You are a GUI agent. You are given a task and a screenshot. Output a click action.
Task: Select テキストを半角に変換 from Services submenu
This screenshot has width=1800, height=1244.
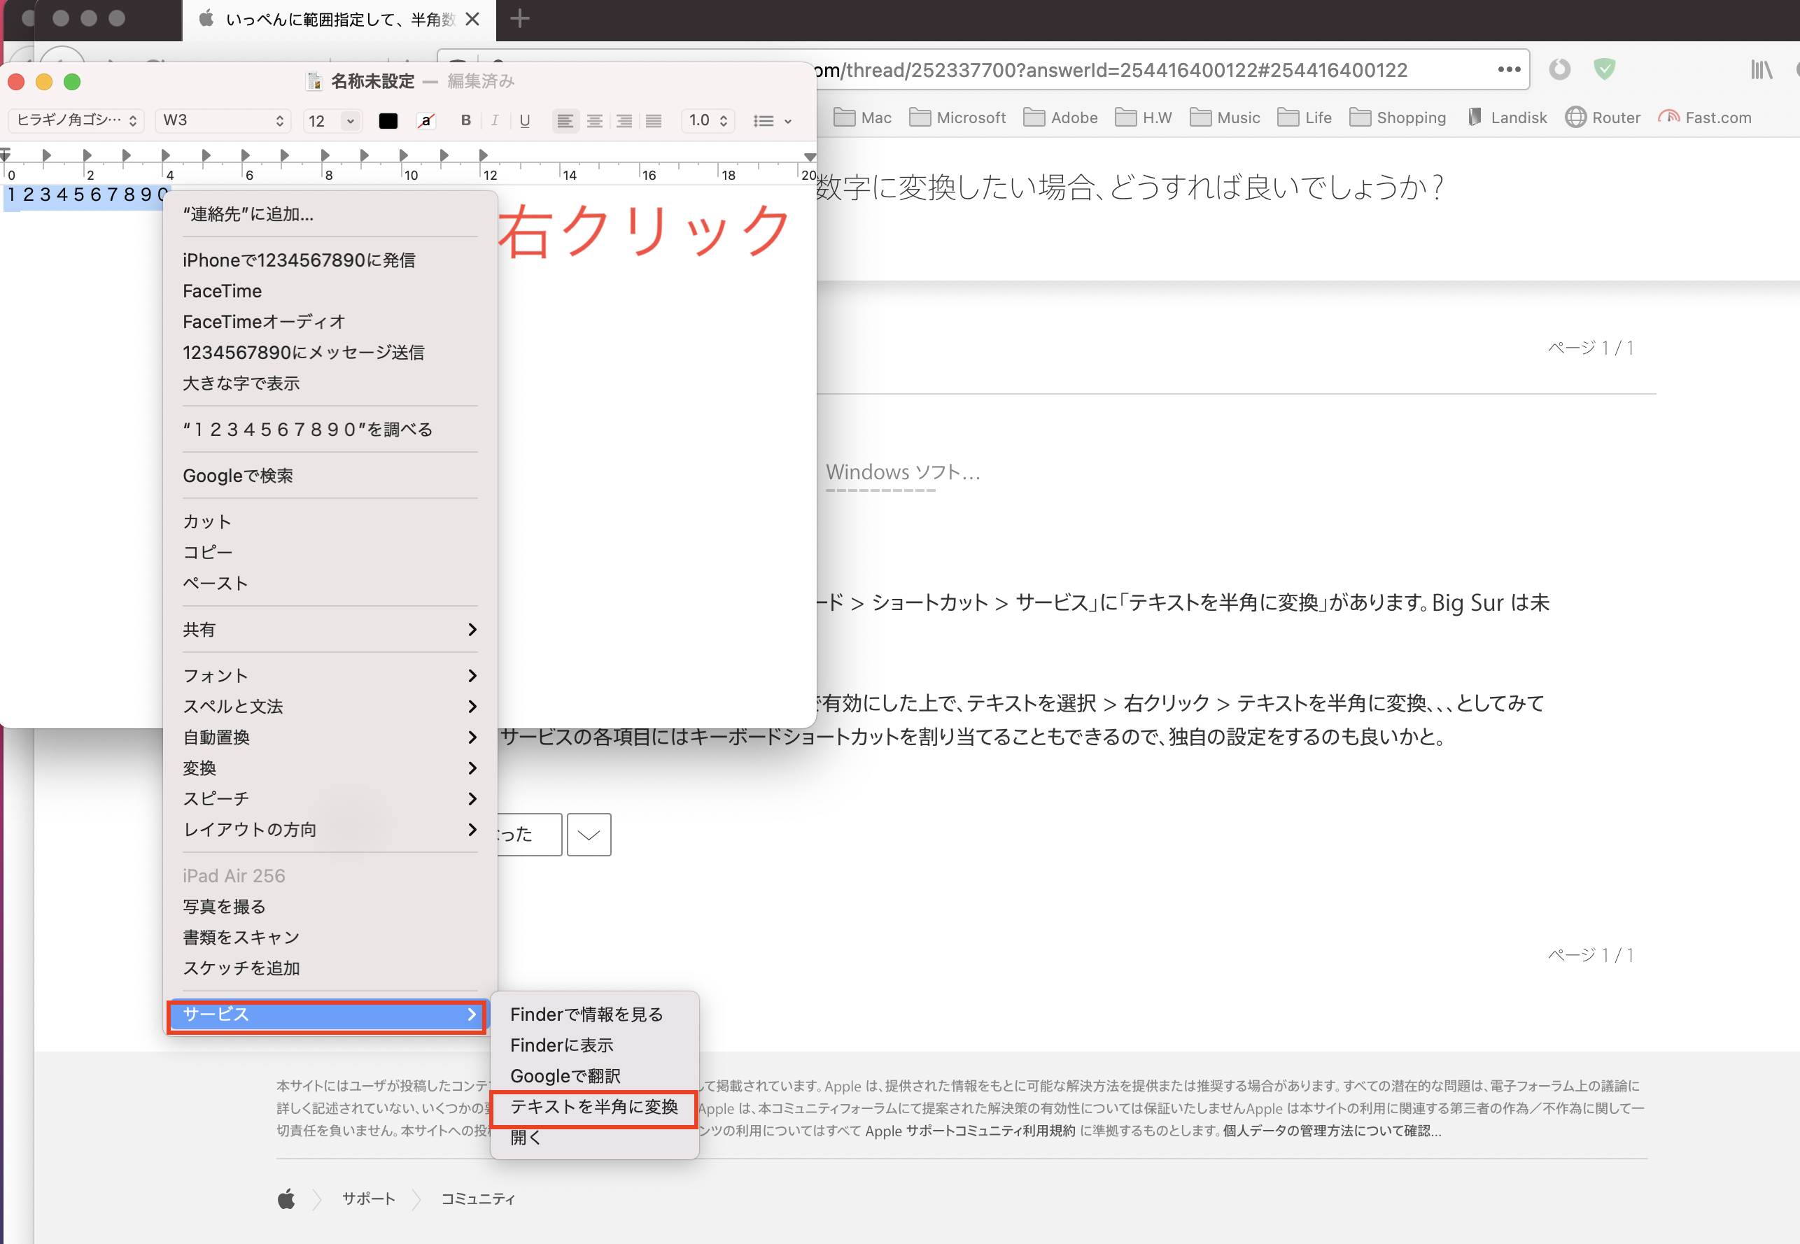click(x=593, y=1107)
